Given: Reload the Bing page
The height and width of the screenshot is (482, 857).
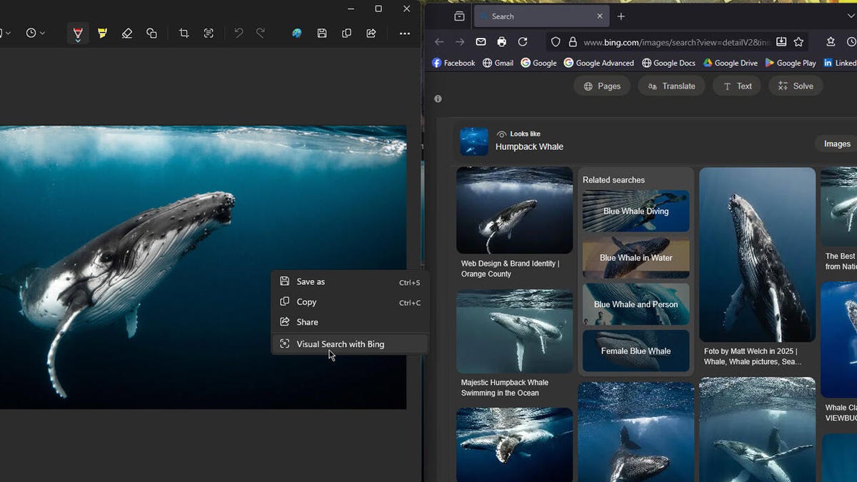Looking at the screenshot, I should (x=523, y=42).
